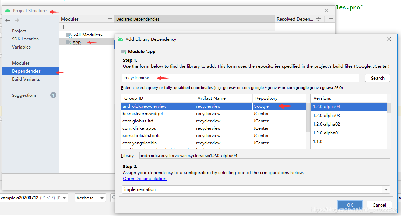
Task: Click the minus icon in the Modules panel
Action: [72, 27]
